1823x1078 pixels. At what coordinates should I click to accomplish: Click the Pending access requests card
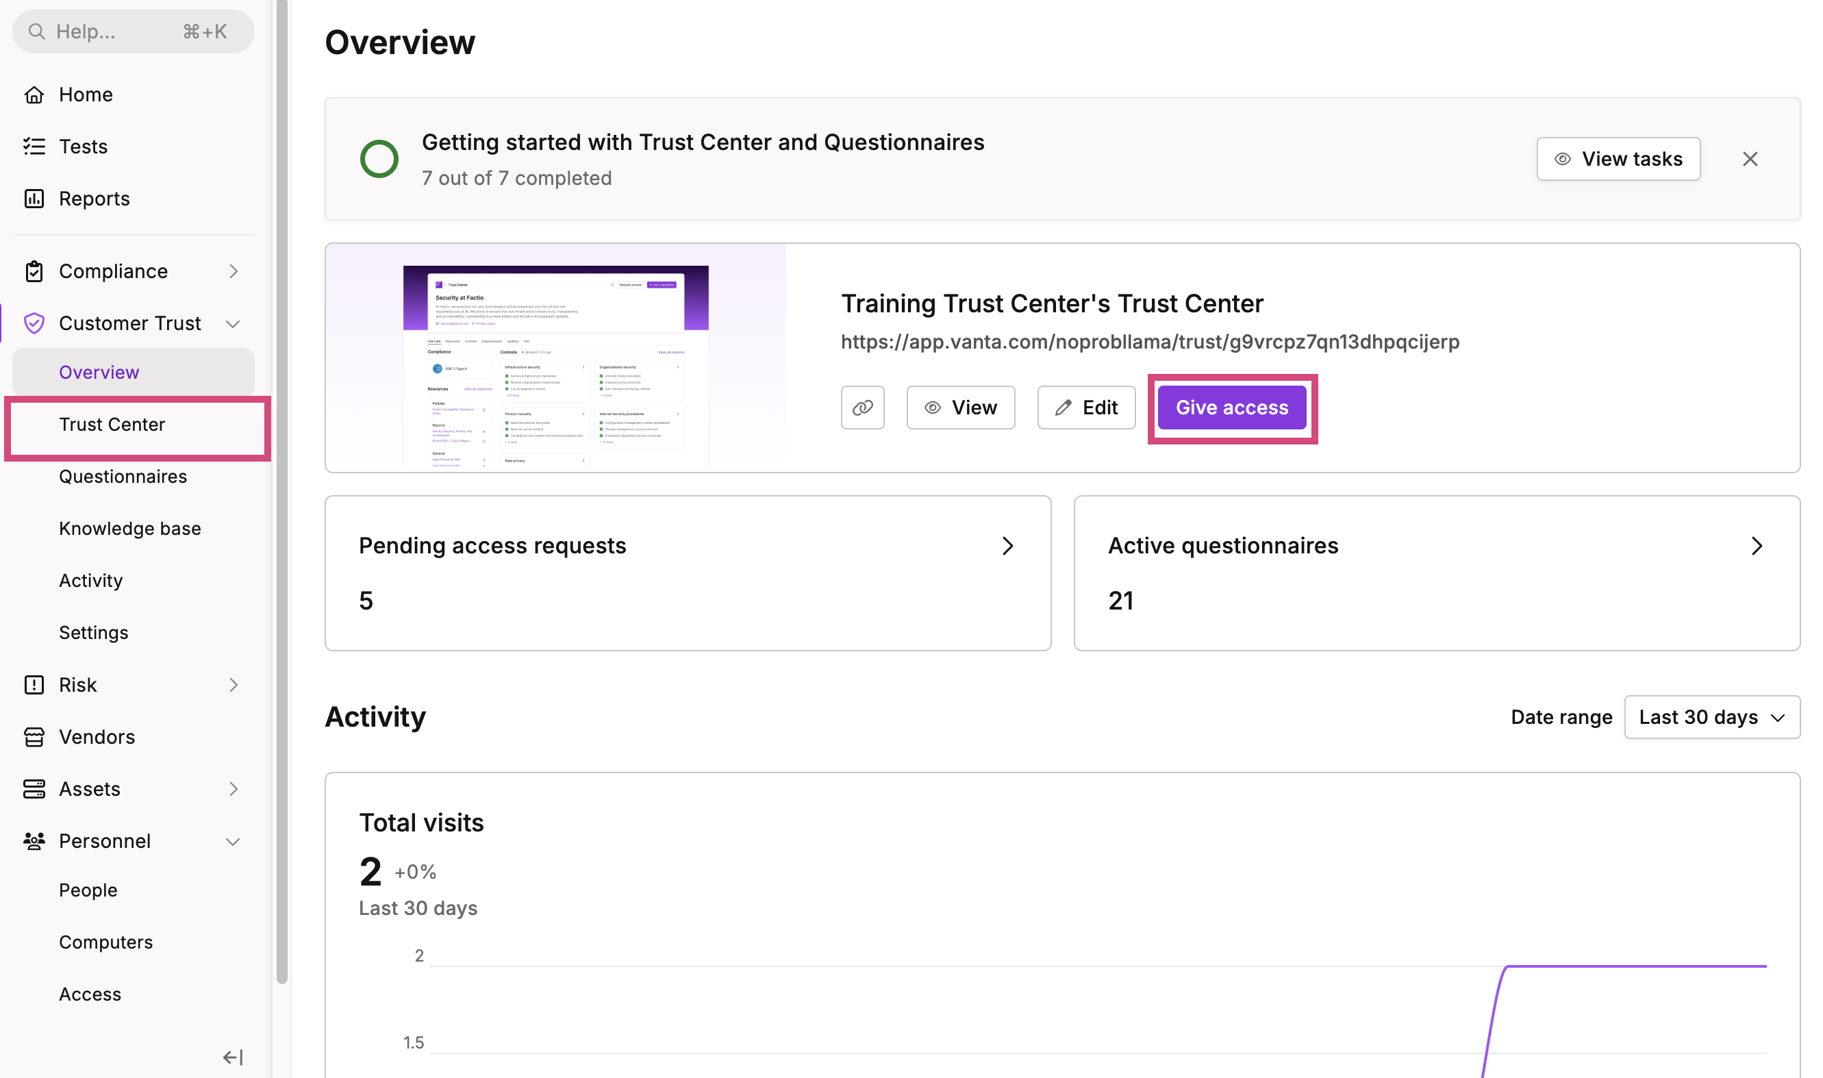pos(688,573)
